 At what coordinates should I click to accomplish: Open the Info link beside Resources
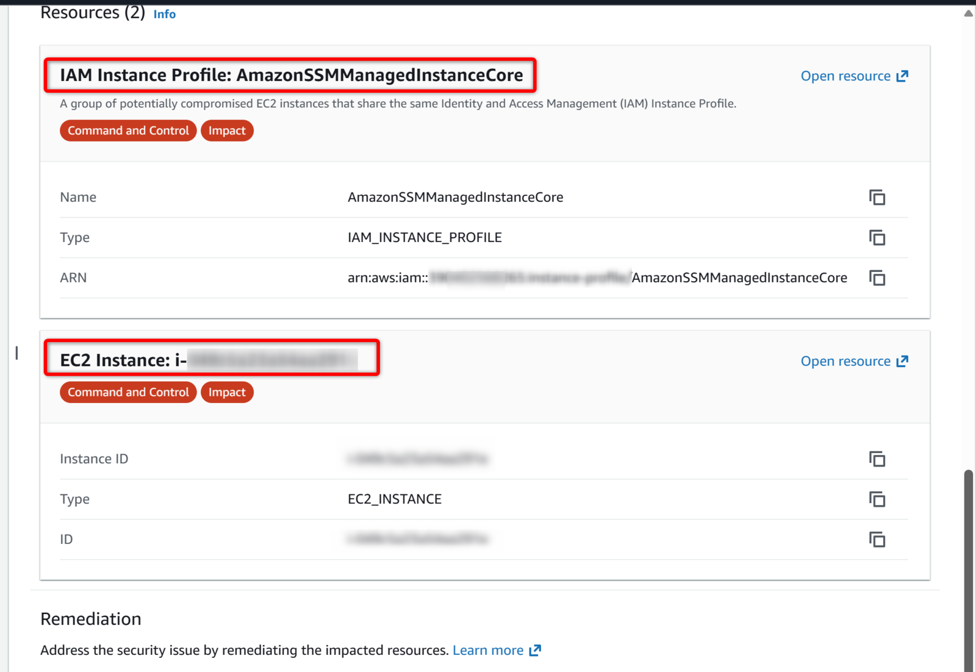click(164, 14)
